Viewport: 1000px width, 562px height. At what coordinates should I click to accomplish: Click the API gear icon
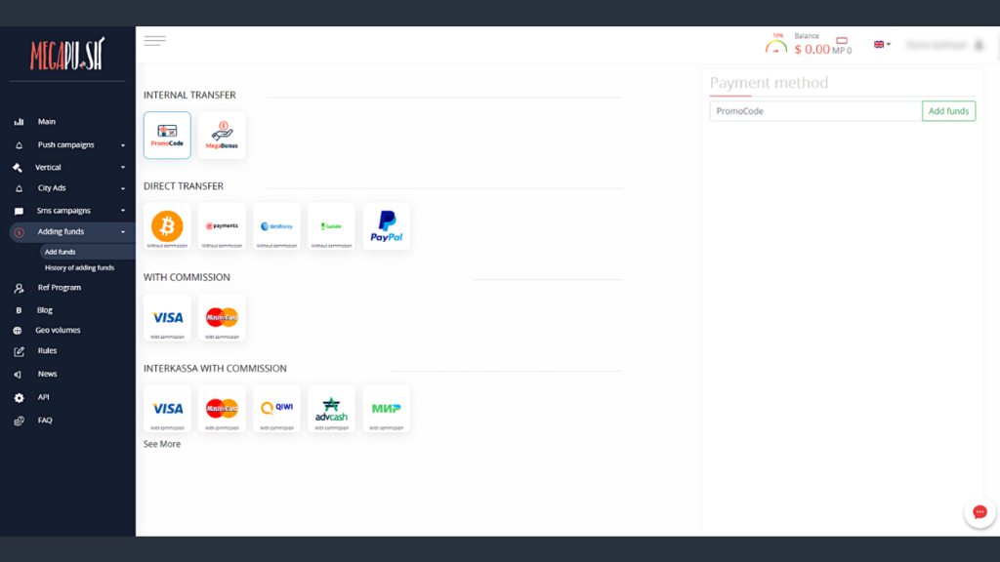pyautogui.click(x=20, y=398)
